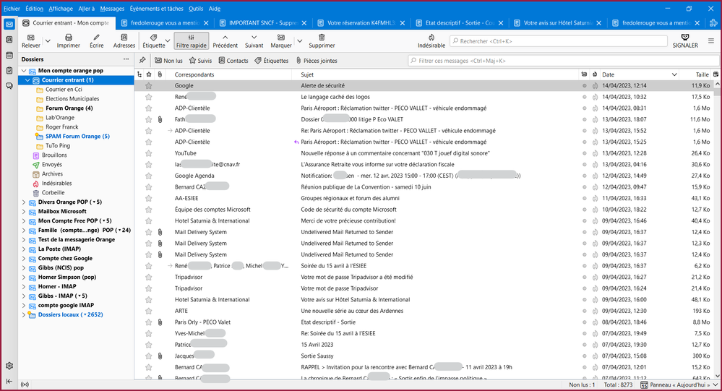Click the SIGNALER button
The width and height of the screenshot is (722, 391).
coord(685,40)
